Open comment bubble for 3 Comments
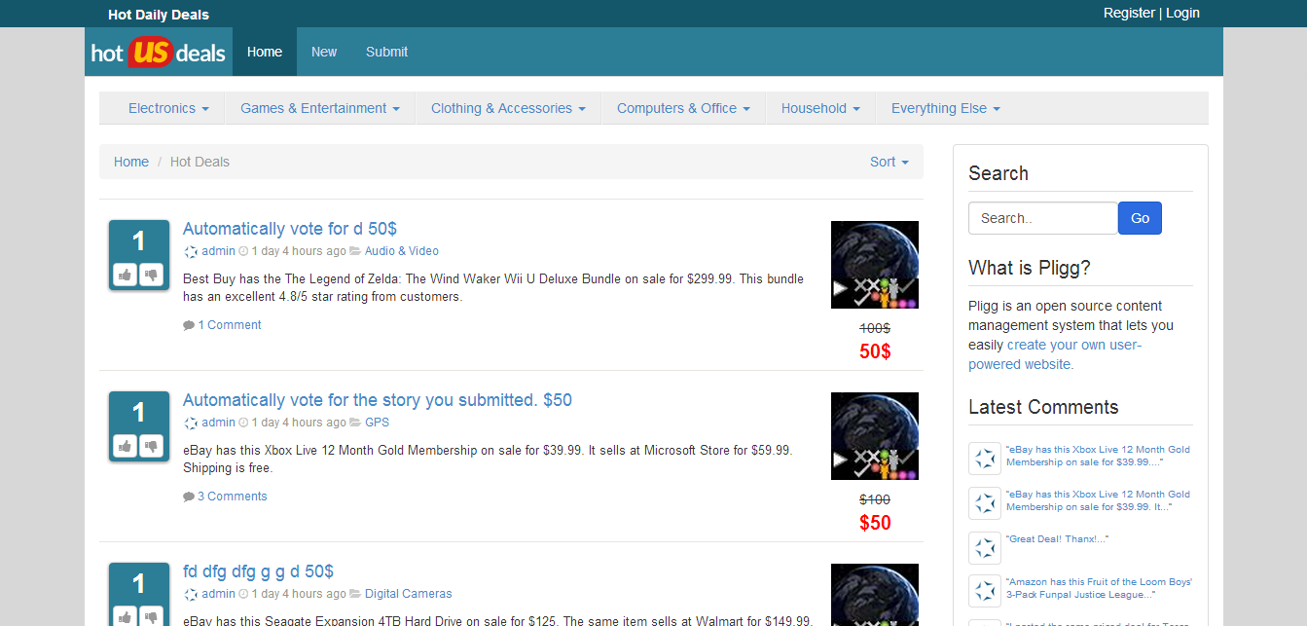 click(x=189, y=497)
